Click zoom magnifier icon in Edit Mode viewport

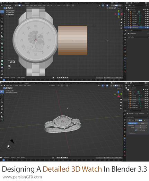[x=121, y=19]
